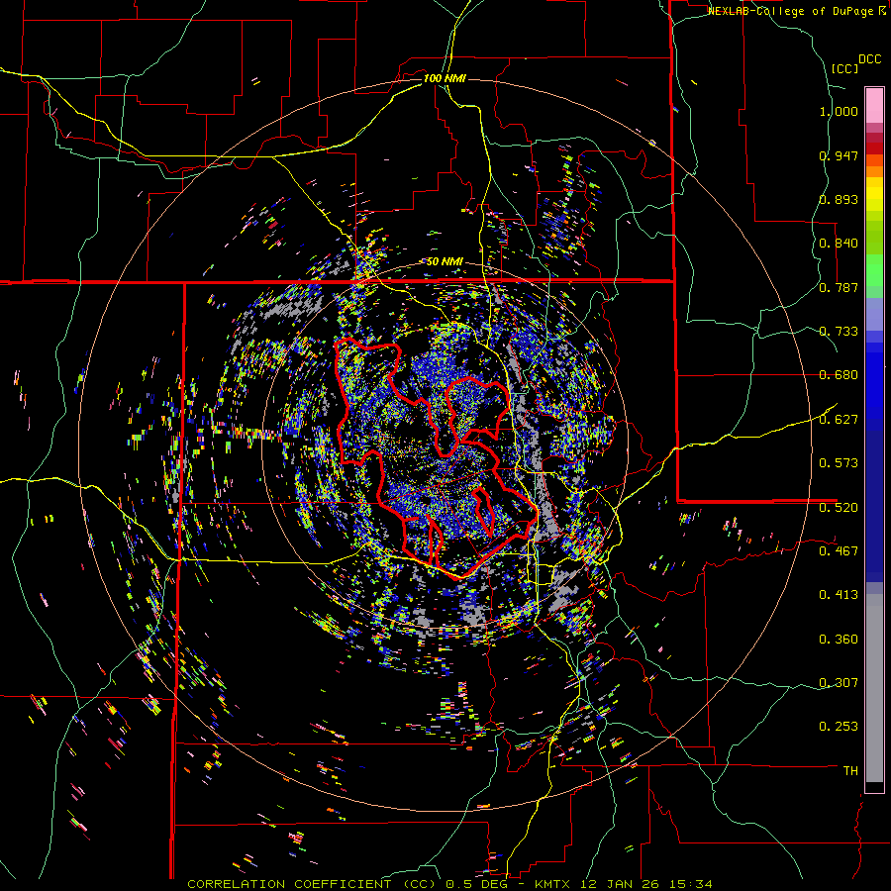Screen dimensions: 891x891
Task: Select the 0.253 legend value
Action: click(x=839, y=727)
